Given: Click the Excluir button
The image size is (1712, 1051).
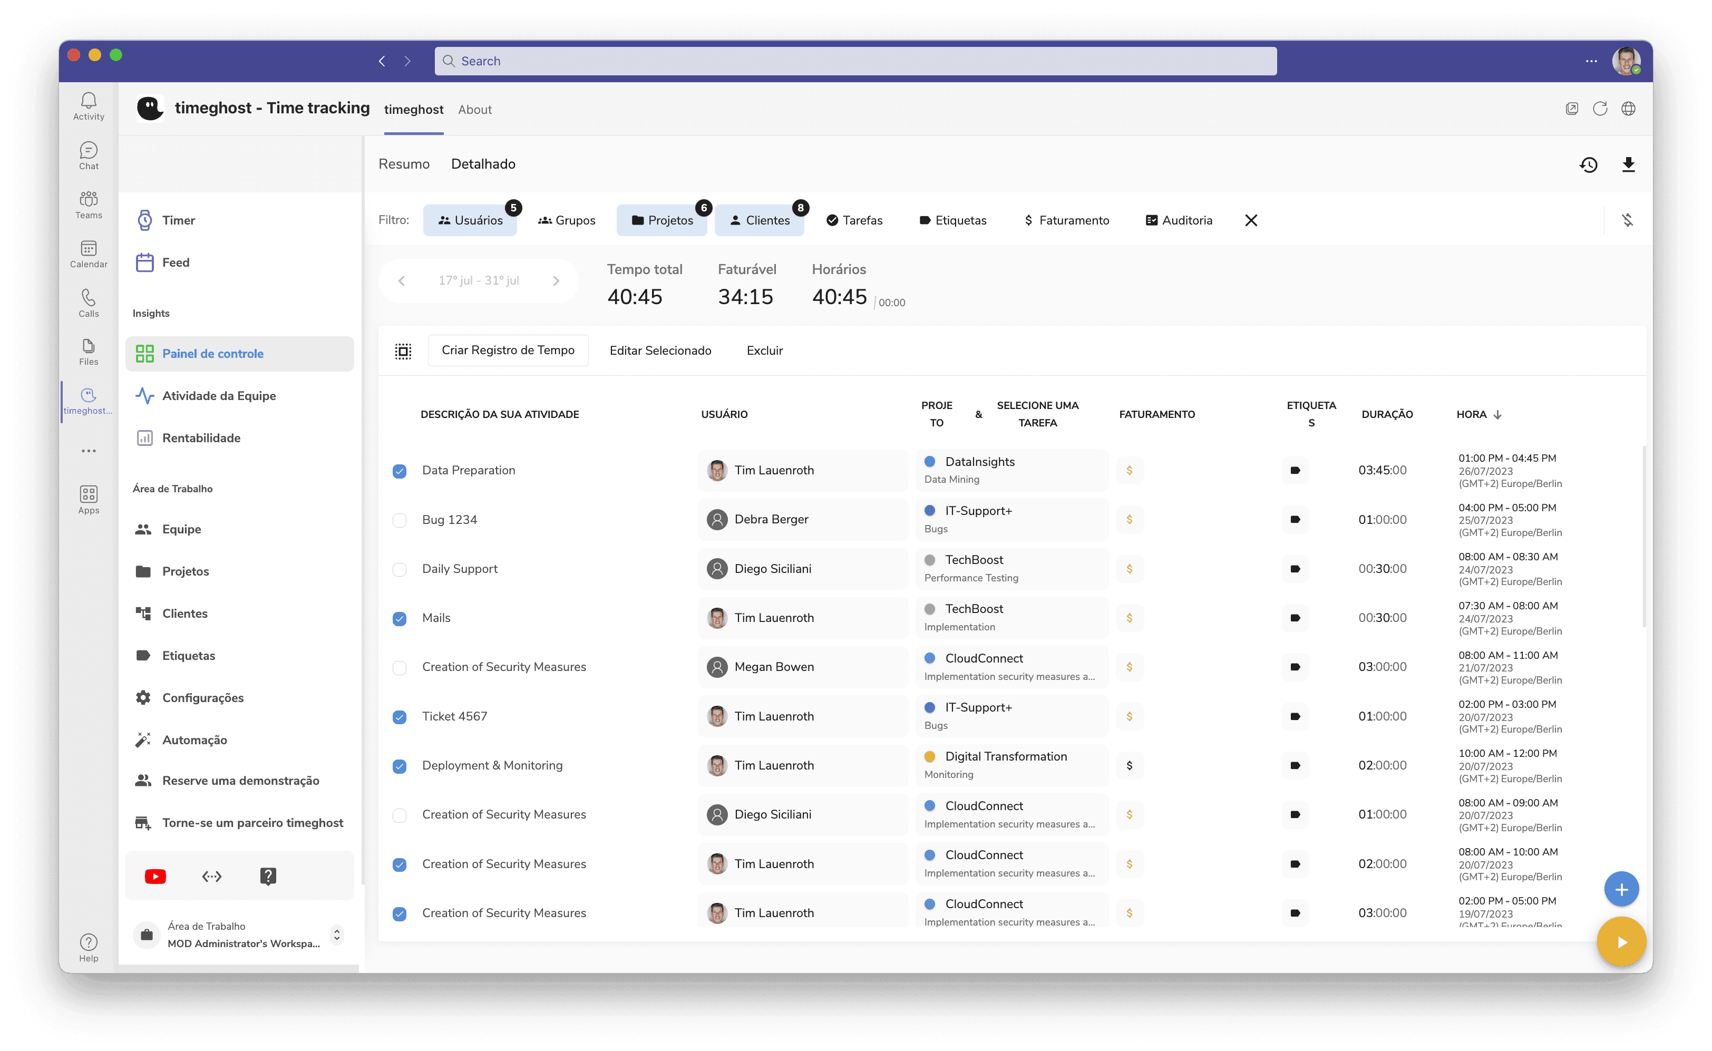Looking at the screenshot, I should pyautogui.click(x=765, y=351).
